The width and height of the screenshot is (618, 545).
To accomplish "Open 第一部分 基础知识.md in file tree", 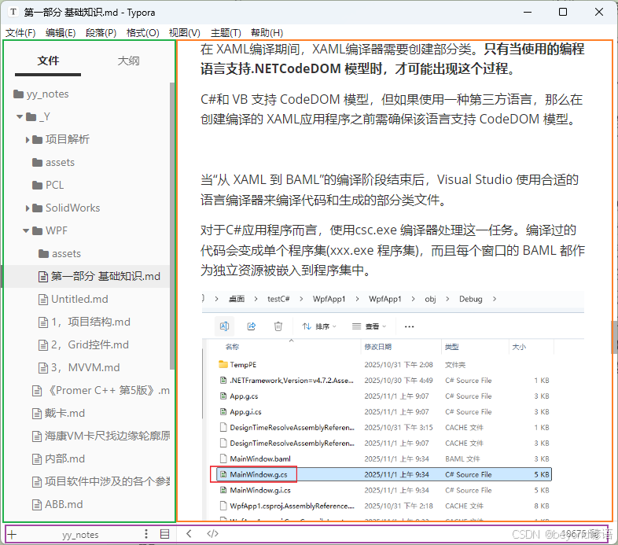I will tap(99, 277).
